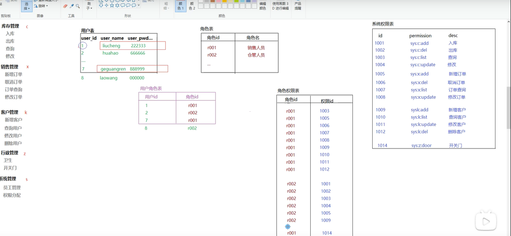Screen dimensions: 511x236
Task: Select the six-point star shape
Action: point(117,5)
